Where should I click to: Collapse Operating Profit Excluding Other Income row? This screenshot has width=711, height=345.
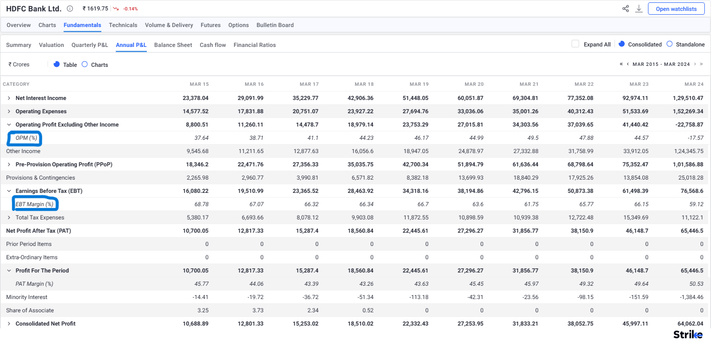click(9, 125)
